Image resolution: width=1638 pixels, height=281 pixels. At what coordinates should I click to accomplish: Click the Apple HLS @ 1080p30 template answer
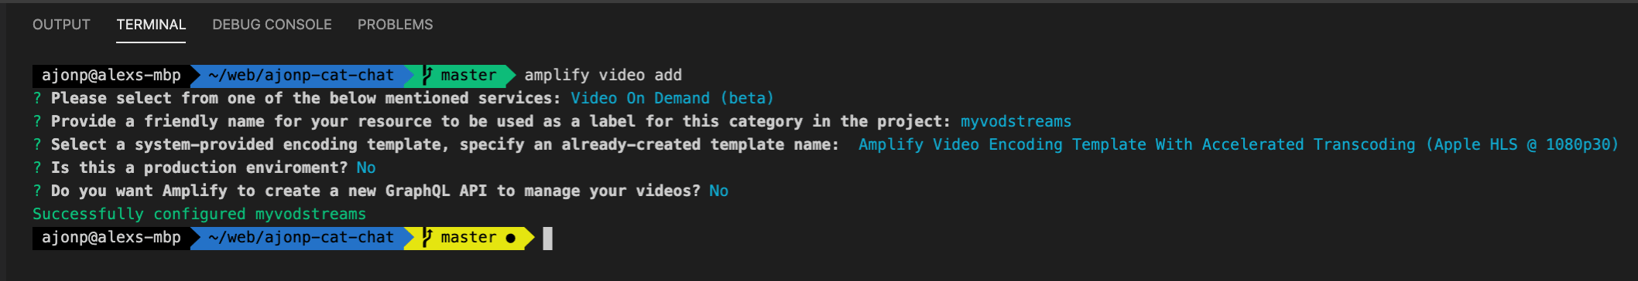pyautogui.click(x=1239, y=144)
